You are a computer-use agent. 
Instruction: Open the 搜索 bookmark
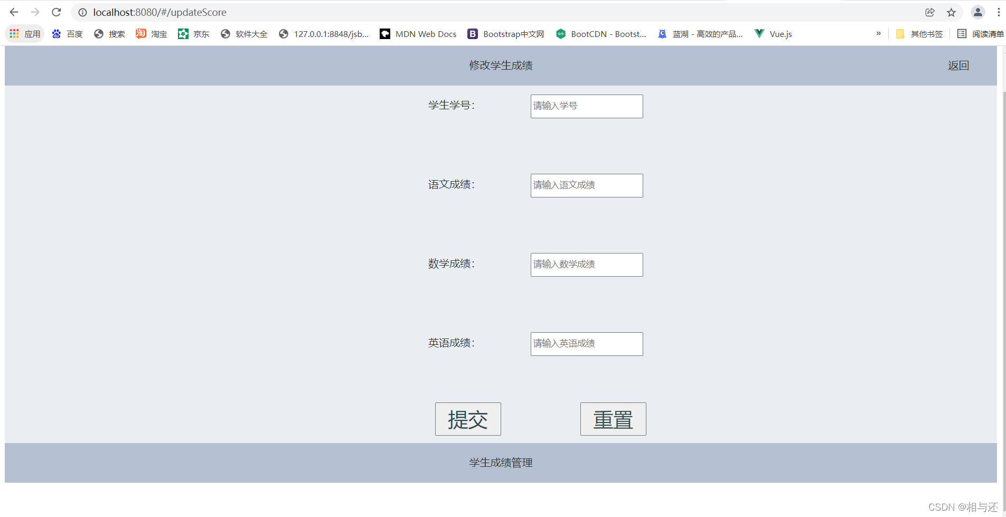(x=110, y=34)
